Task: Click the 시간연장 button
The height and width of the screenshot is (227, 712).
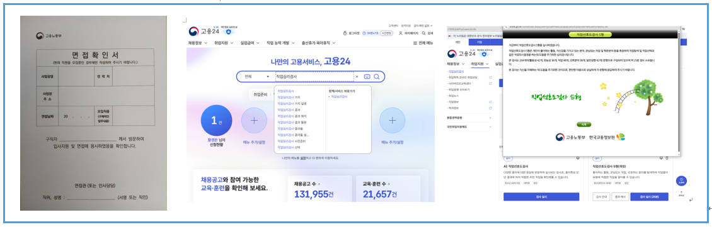Action: (386, 33)
